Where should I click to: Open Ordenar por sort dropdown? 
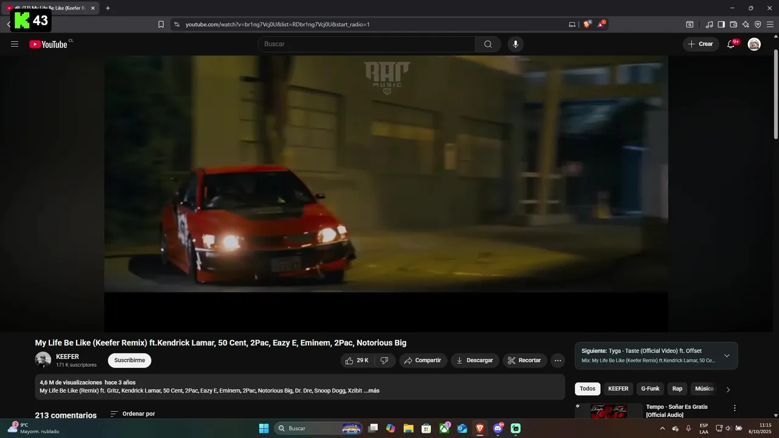133,414
